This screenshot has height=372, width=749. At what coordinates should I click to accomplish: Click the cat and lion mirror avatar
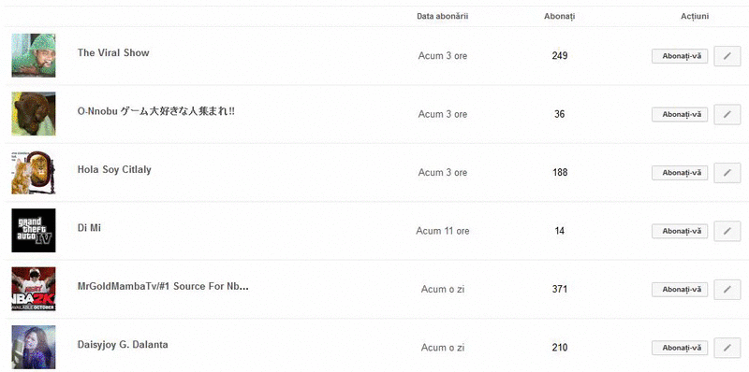coord(34,172)
